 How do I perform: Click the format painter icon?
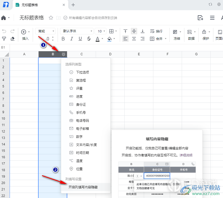[x=4, y=39]
